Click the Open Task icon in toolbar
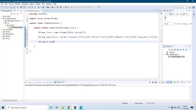 tap(69, 7)
